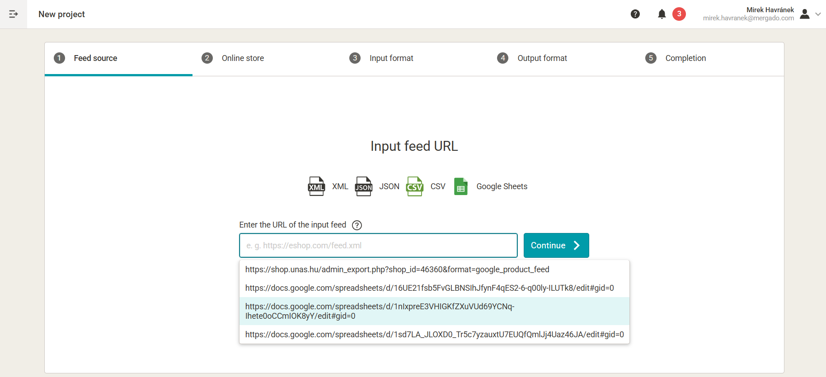Select the shop.unas.hu feed URL suggestion
This screenshot has width=826, height=377.
pos(397,270)
